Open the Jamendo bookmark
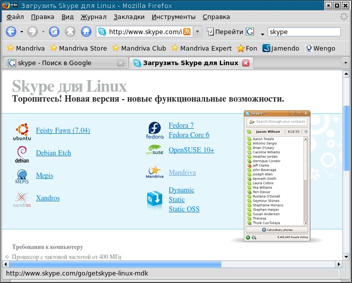352x283 pixels. pyautogui.click(x=280, y=48)
